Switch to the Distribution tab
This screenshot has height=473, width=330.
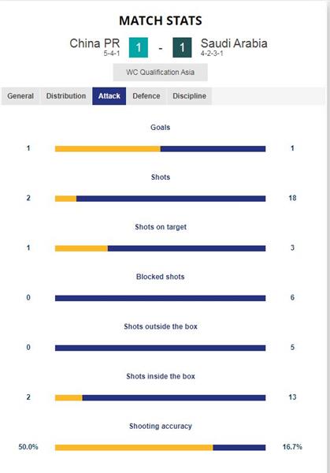coord(66,96)
